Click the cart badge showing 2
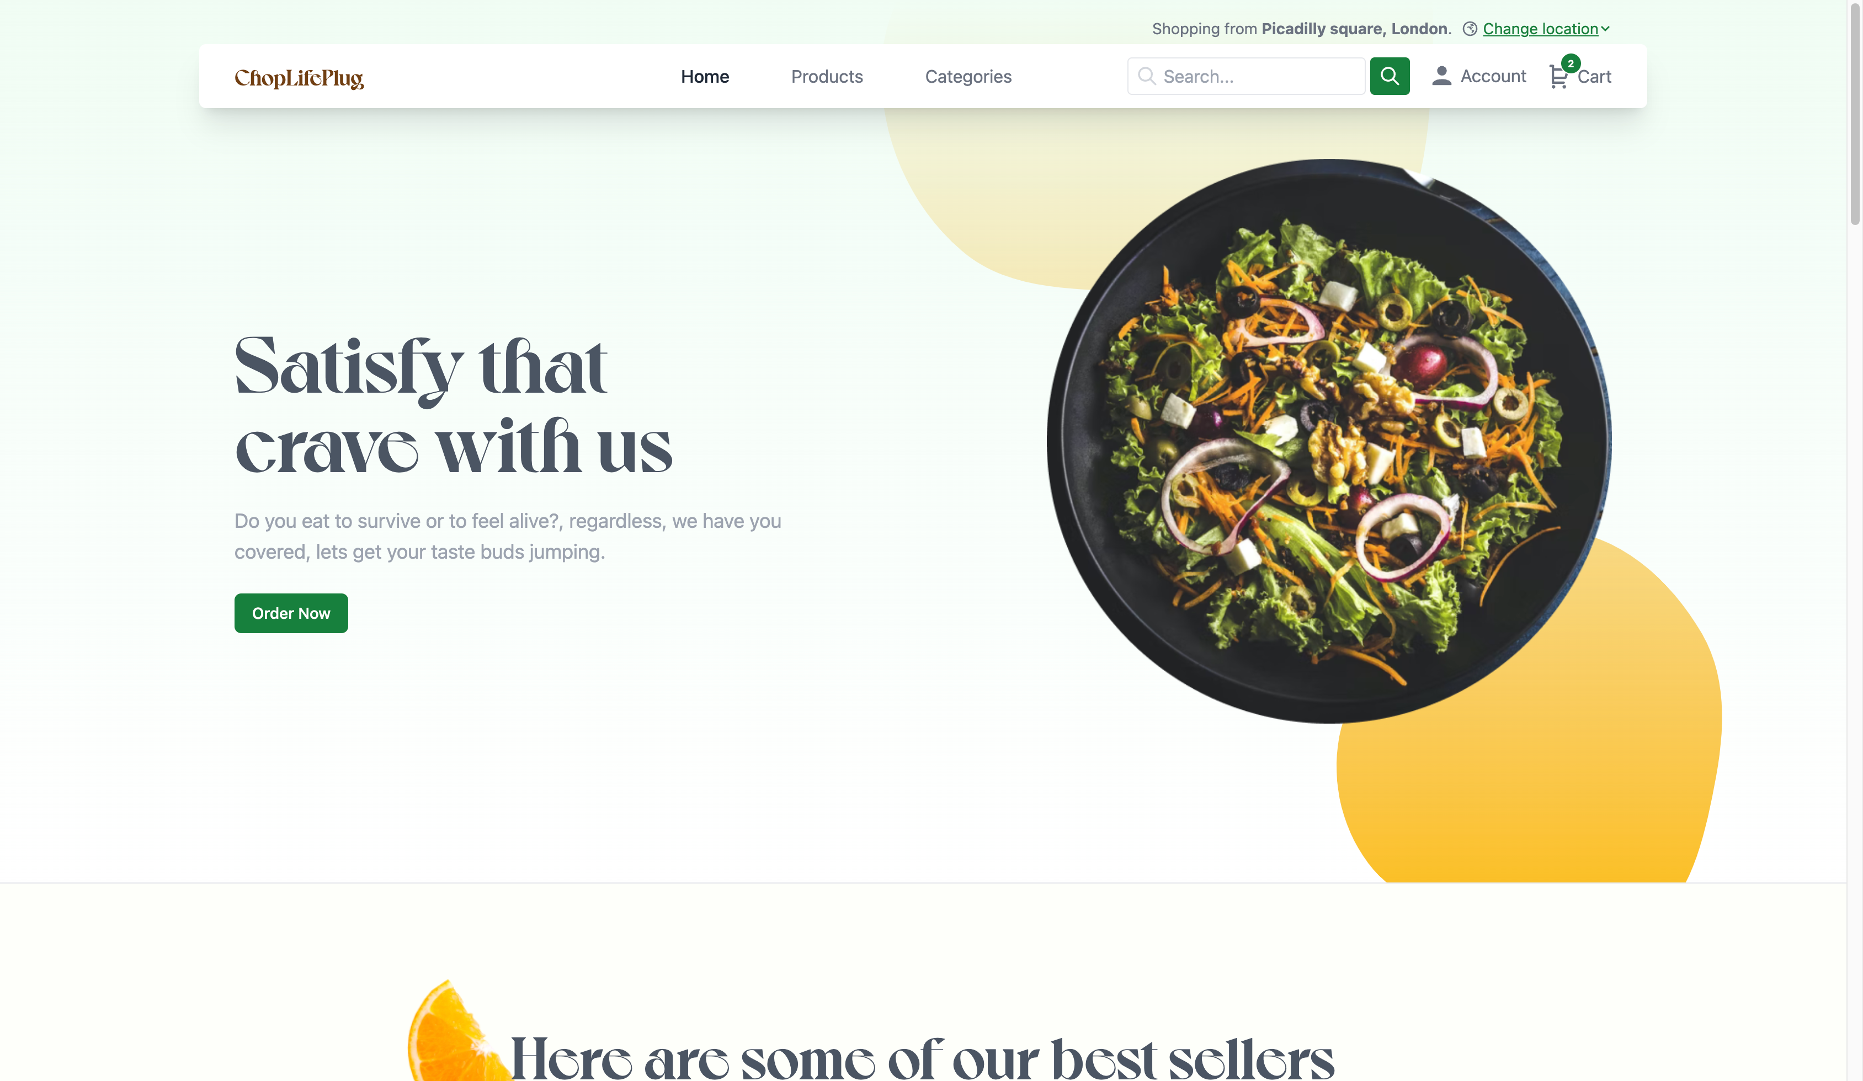 pyautogui.click(x=1570, y=63)
